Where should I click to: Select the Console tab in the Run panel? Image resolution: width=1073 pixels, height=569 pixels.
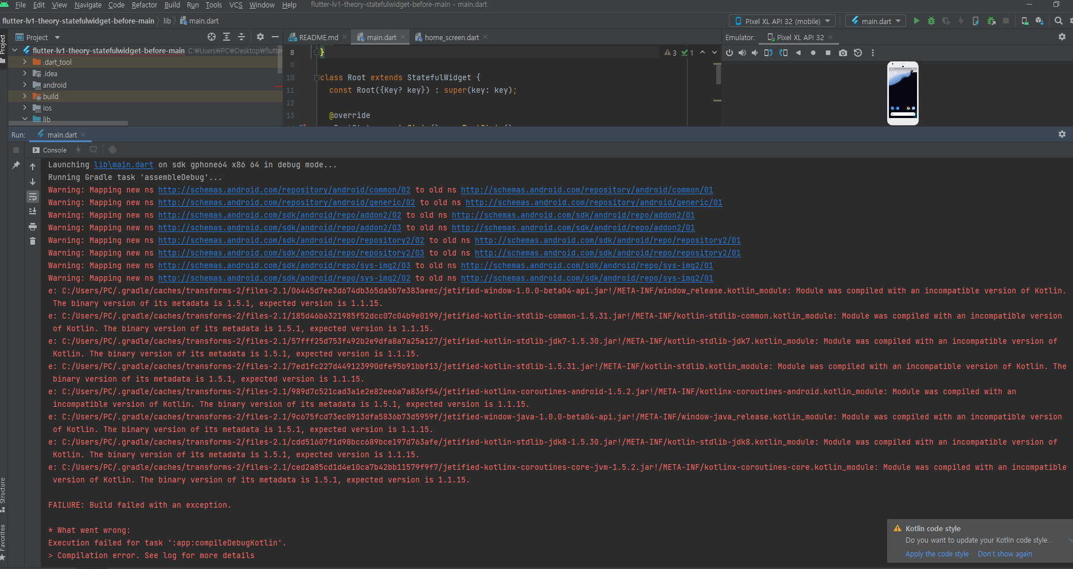(50, 150)
